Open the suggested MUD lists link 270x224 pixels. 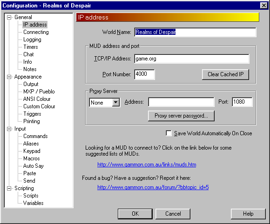[147, 165]
